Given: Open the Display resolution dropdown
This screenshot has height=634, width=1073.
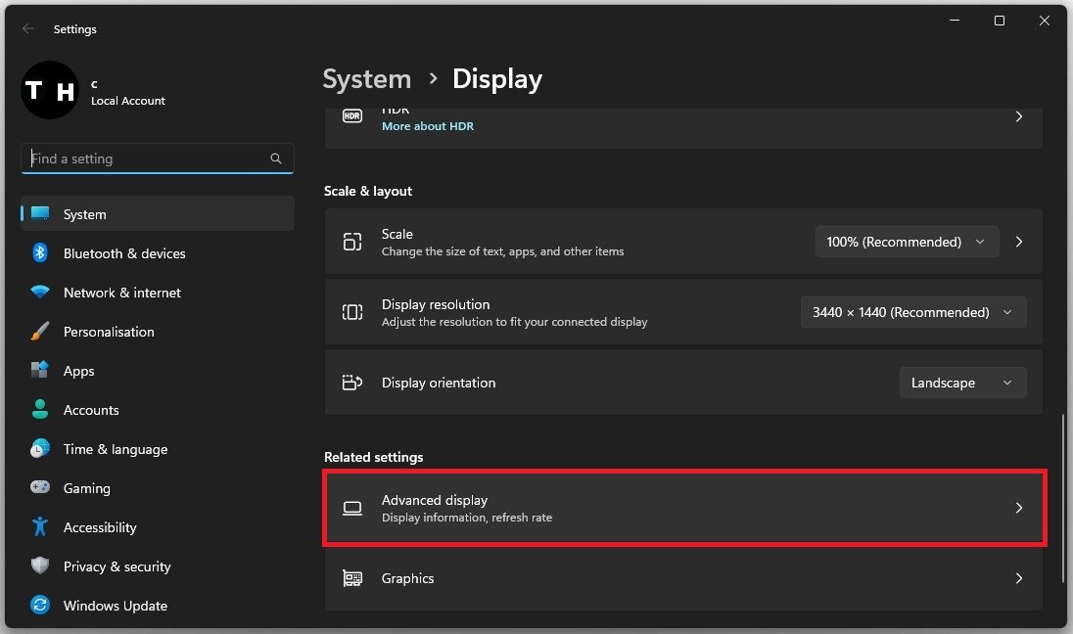Looking at the screenshot, I should [912, 312].
